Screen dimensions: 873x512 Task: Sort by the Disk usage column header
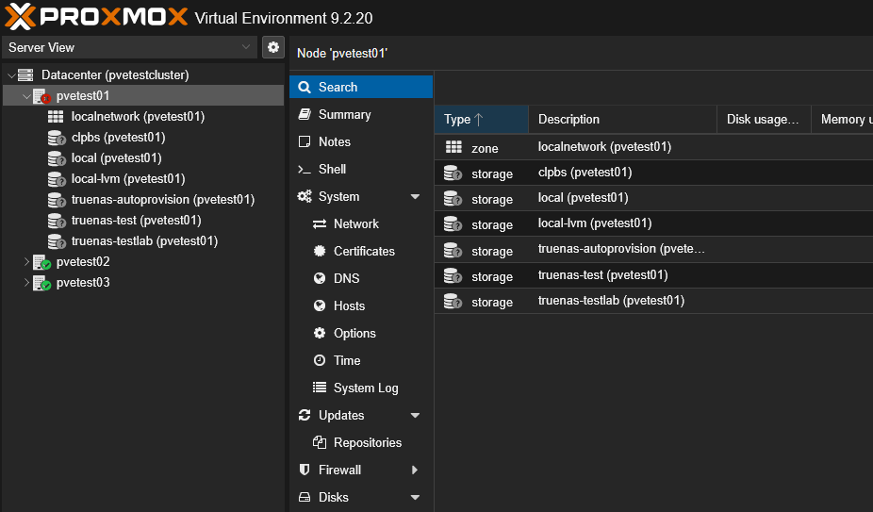click(764, 119)
